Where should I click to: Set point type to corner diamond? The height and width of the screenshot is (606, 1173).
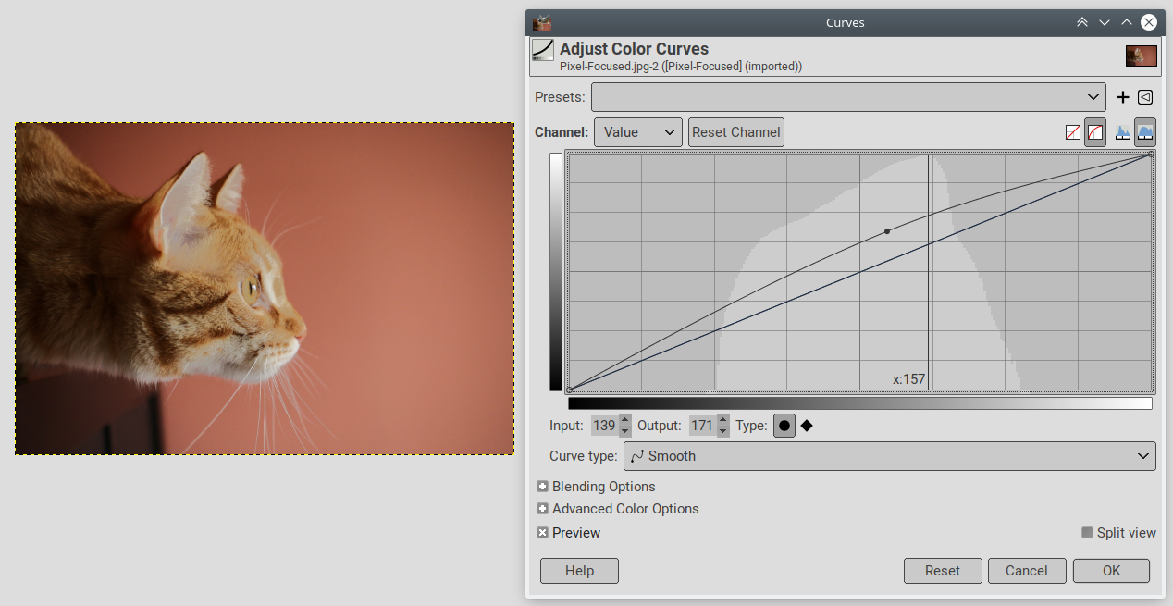(x=807, y=426)
